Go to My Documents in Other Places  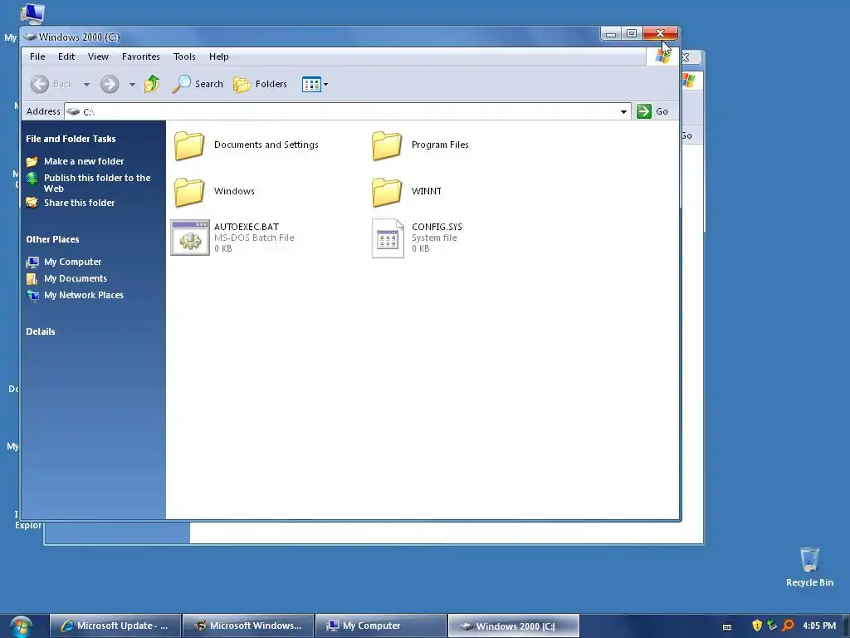76,278
